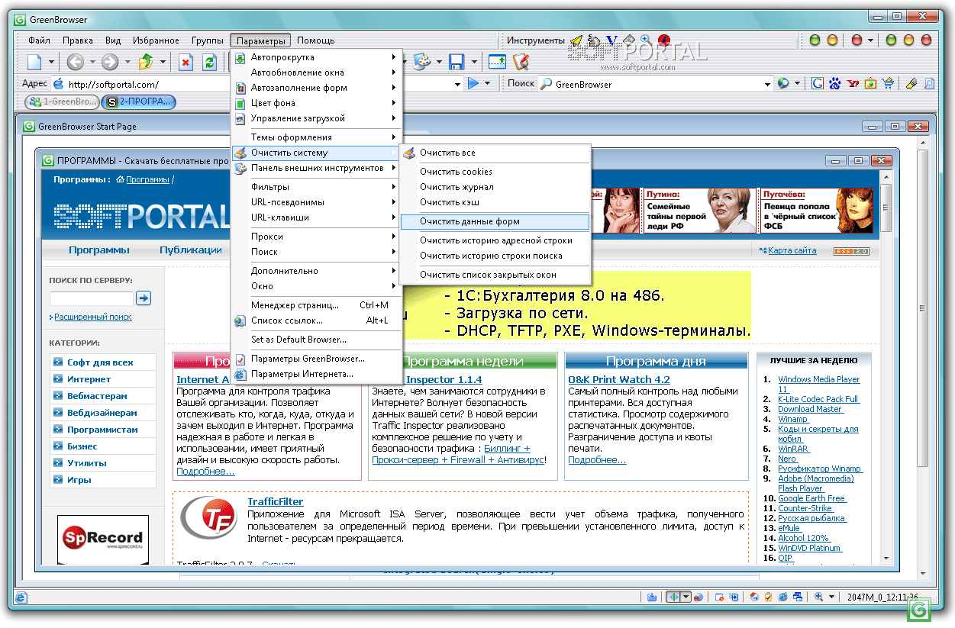Click the ПОИСК ПО СЕРВЕРУ input field
The width and height of the screenshot is (955, 628).
(92, 298)
